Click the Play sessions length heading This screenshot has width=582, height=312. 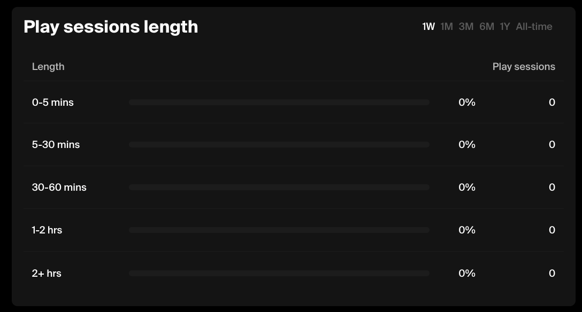click(111, 27)
